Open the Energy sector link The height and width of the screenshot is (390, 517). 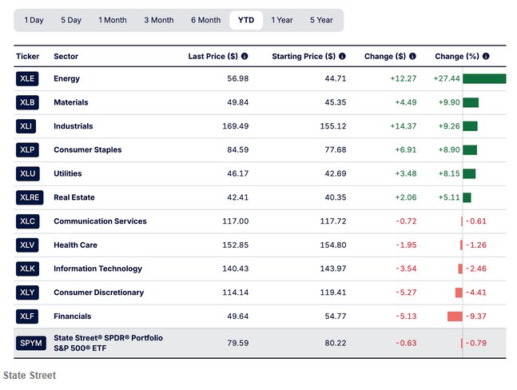pos(66,78)
